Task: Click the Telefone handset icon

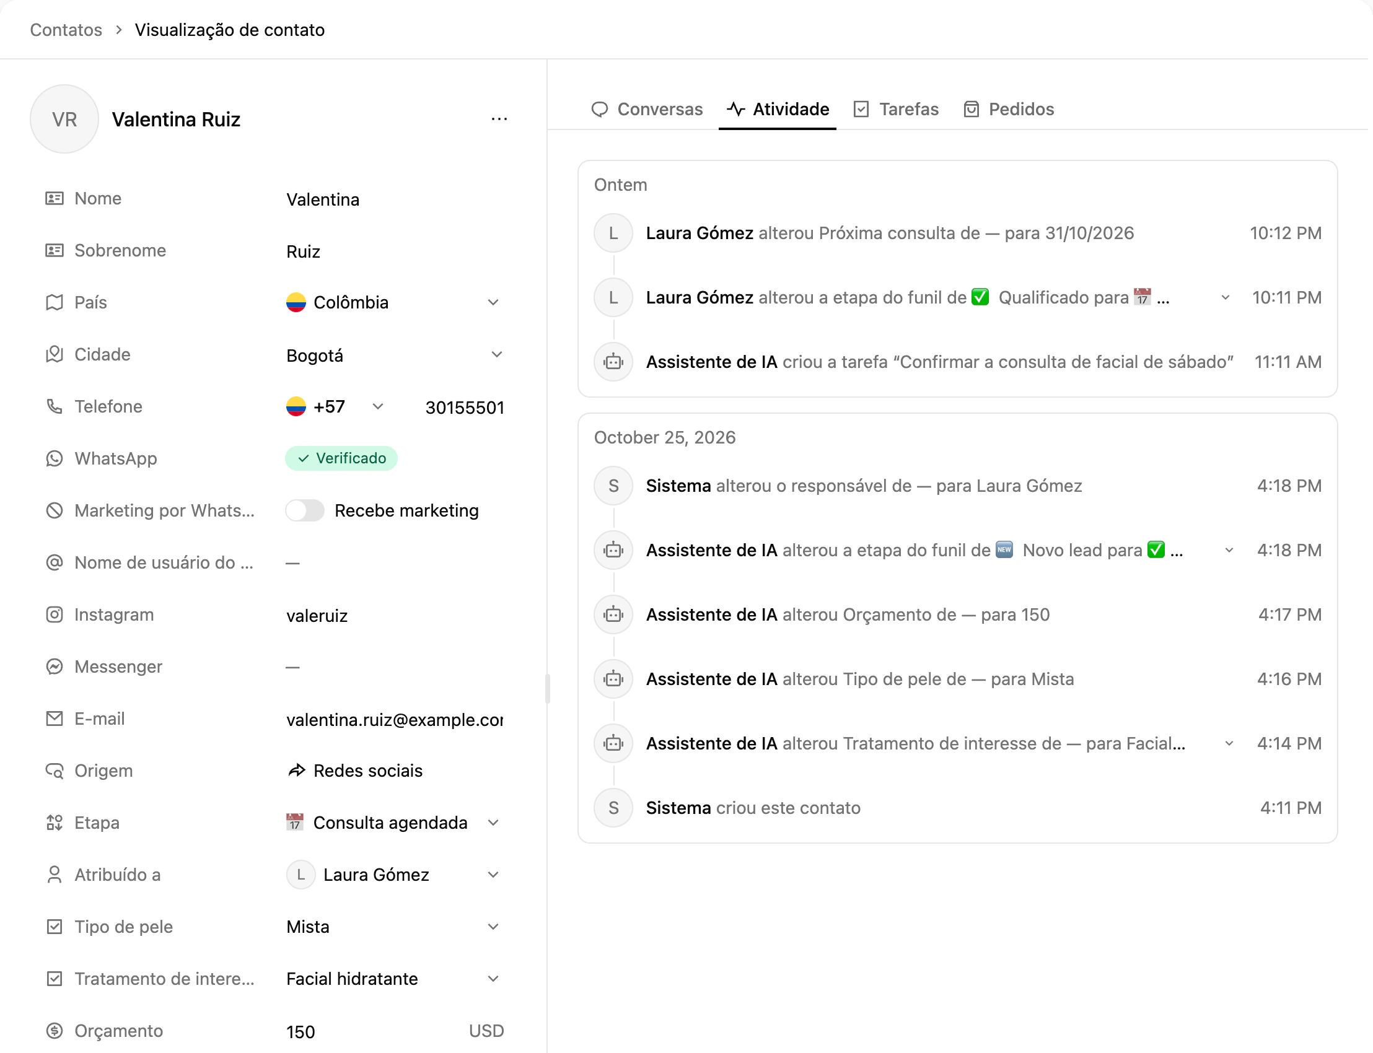Action: [55, 407]
